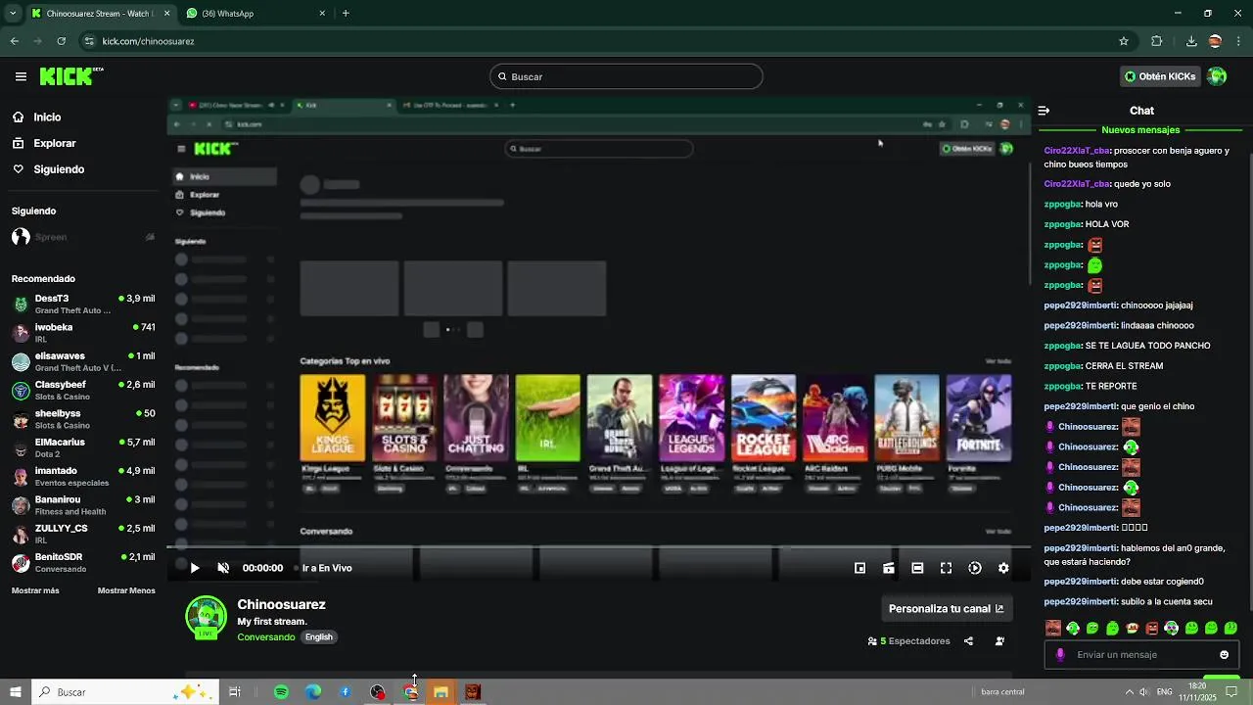
Task: Click the purple microphone badge in message box
Action: (x=1060, y=655)
